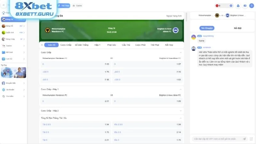Click the Wolves logo in chat panel header
256x144 pixels.
click(217, 15)
